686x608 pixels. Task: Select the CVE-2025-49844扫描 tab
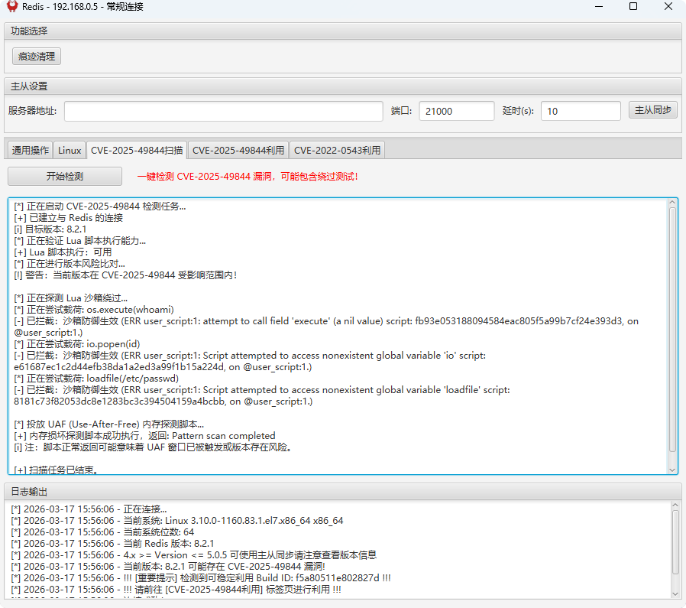137,150
